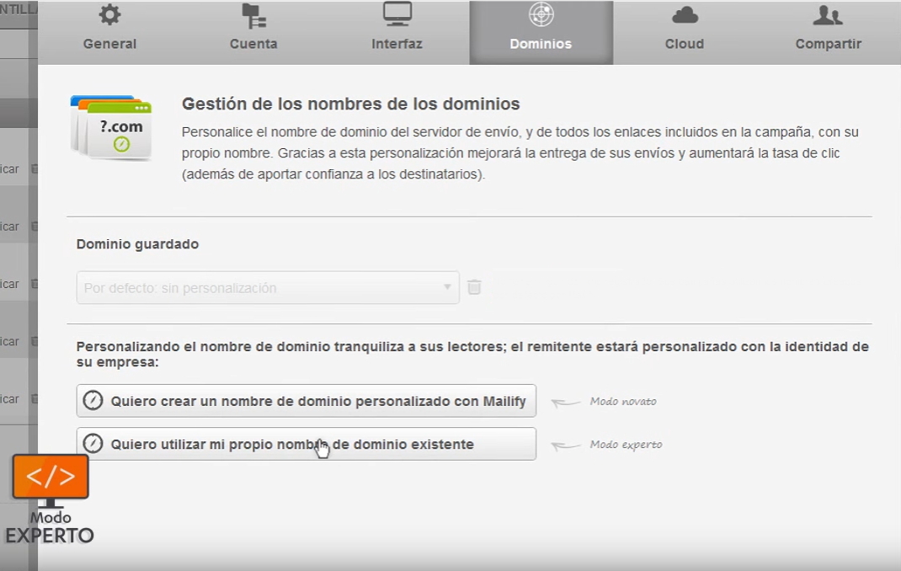Select the Dominios tab
The height and width of the screenshot is (571, 901).
point(541,32)
